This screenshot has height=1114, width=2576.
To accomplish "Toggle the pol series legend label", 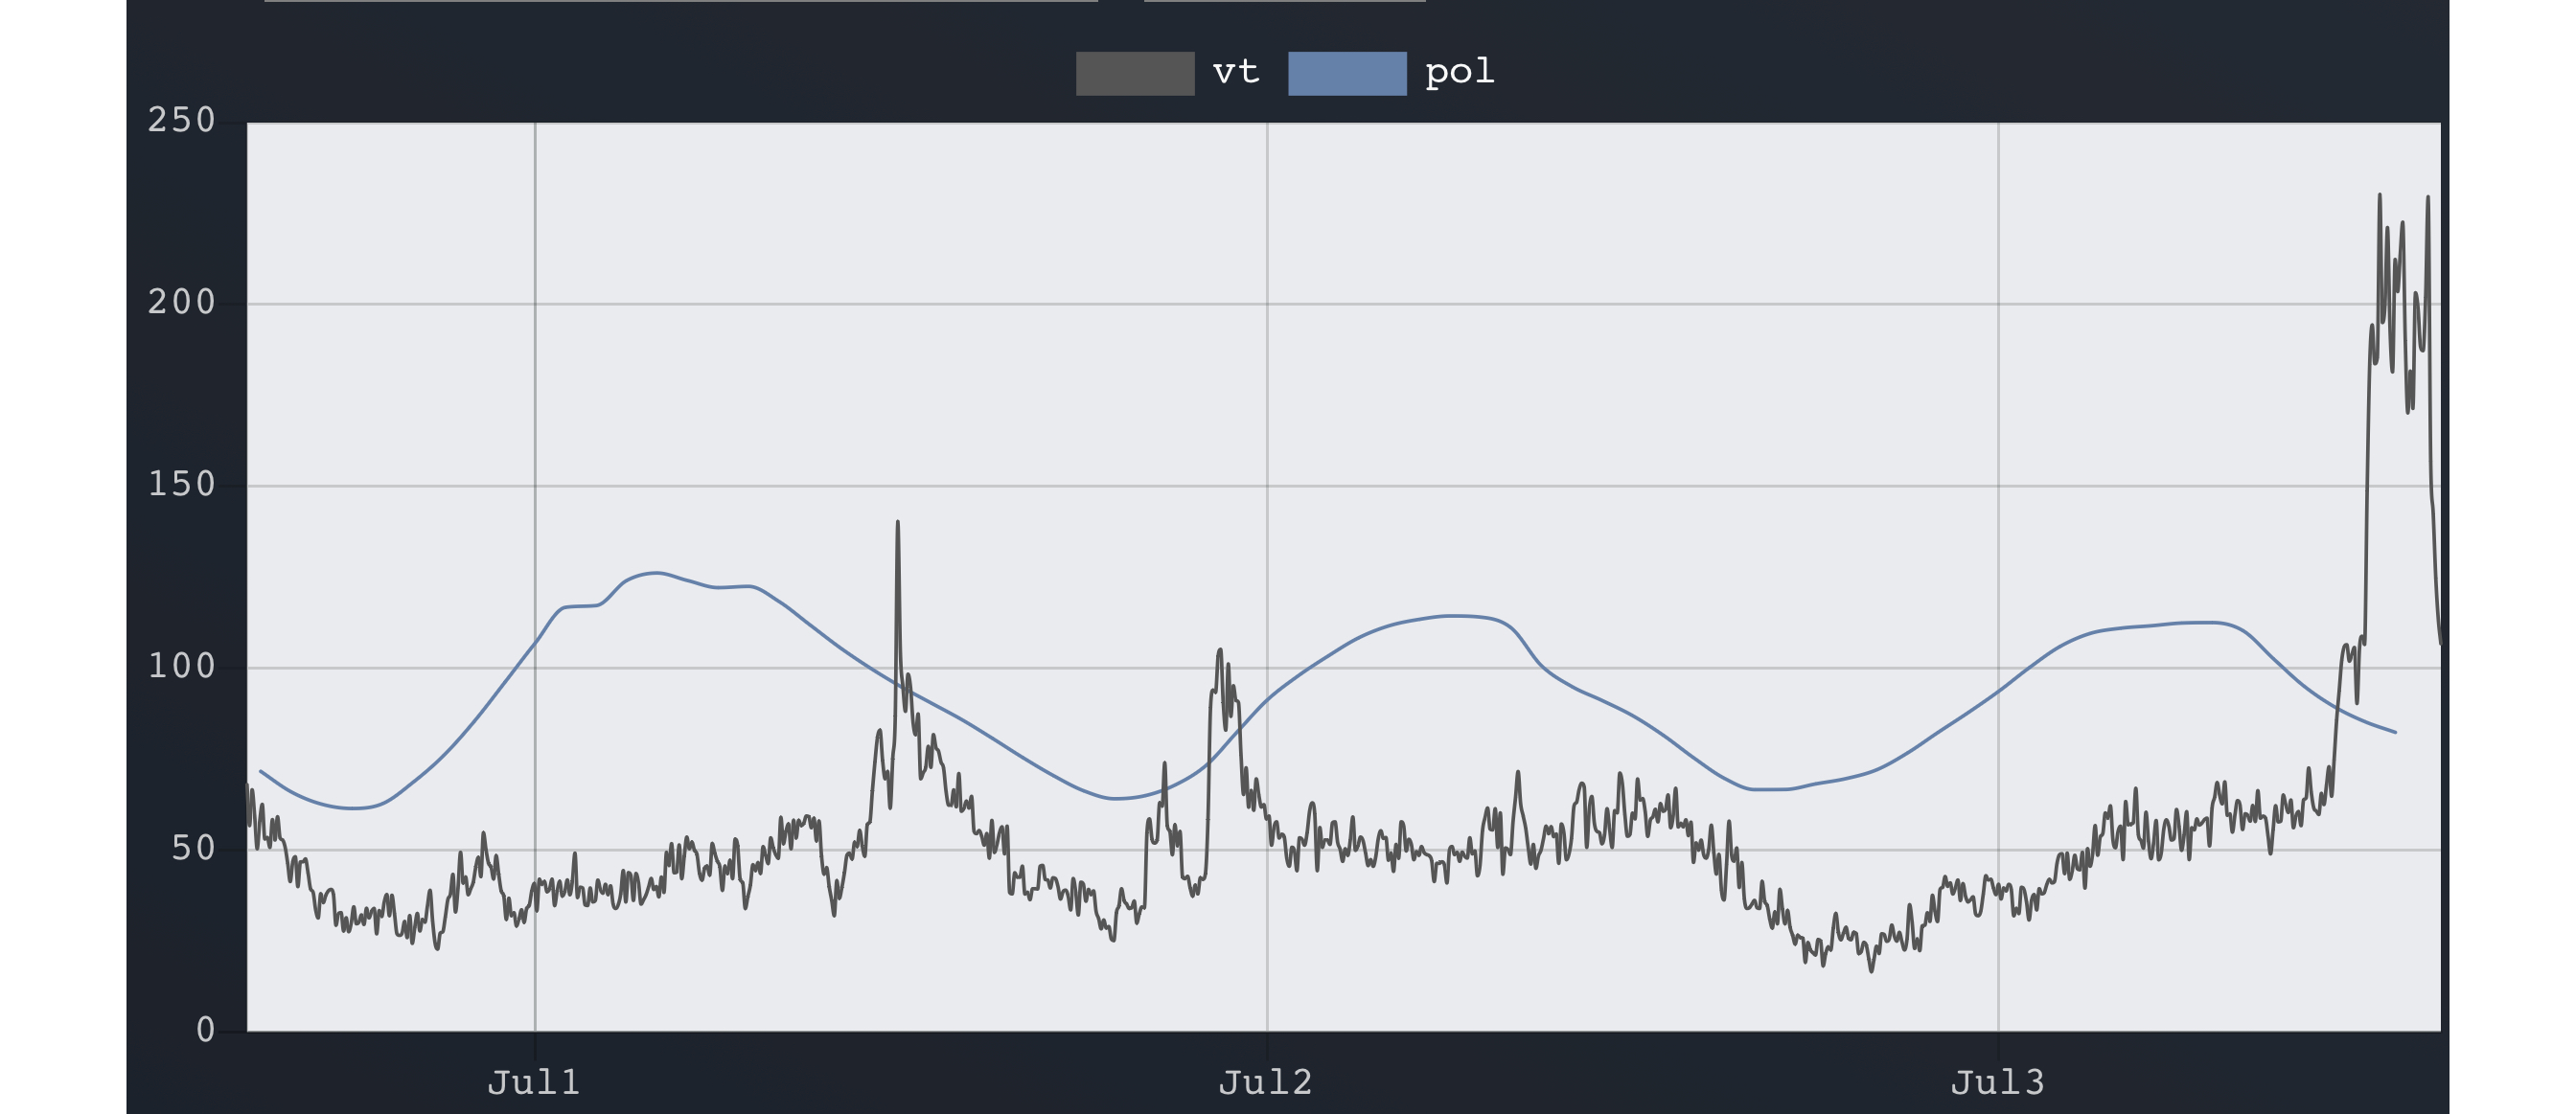I will click(x=1459, y=72).
